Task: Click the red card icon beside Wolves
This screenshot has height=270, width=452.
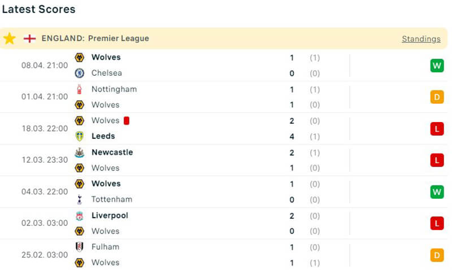Action: pos(127,120)
